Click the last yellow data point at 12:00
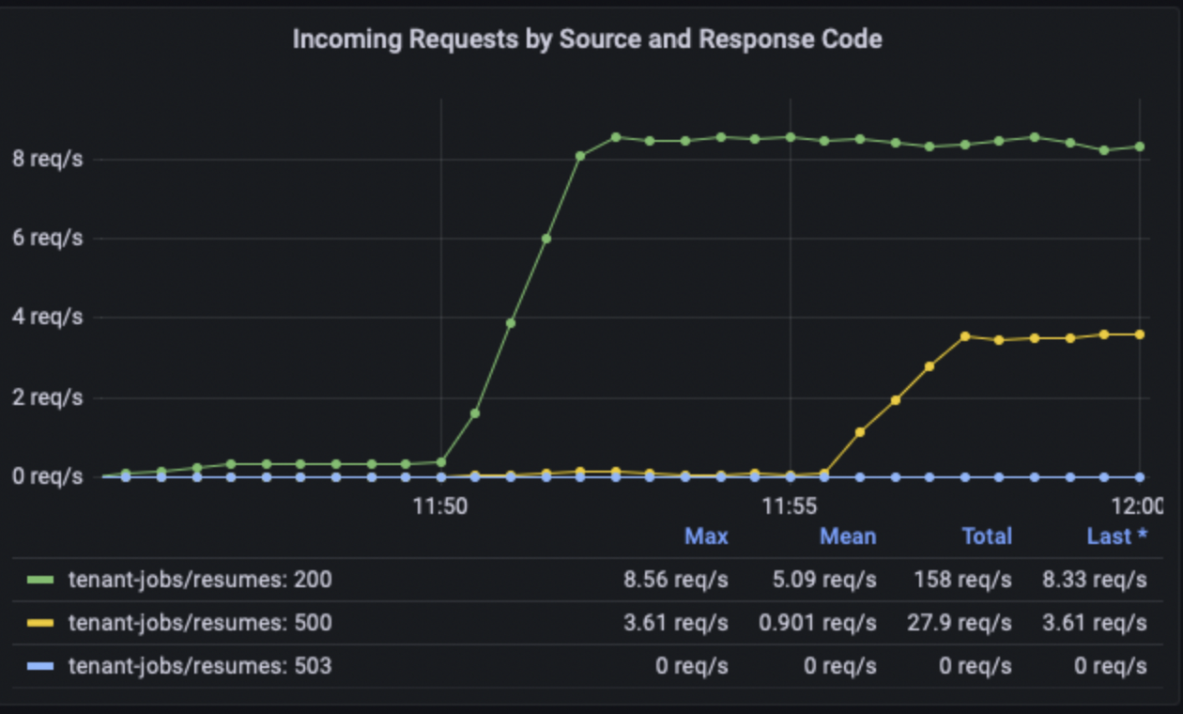This screenshot has width=1183, height=714. 1140,334
